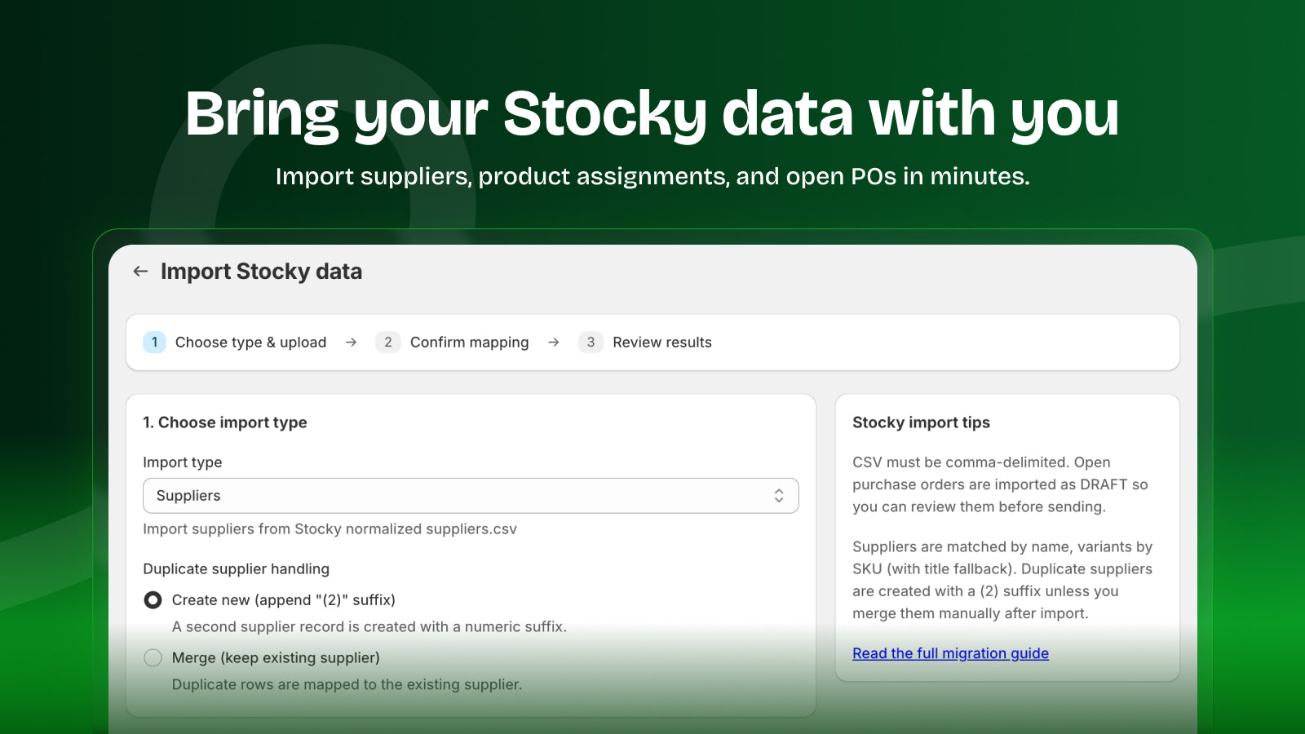Click the 1. Choose import type heading
Image resolution: width=1305 pixels, height=734 pixels.
[225, 422]
